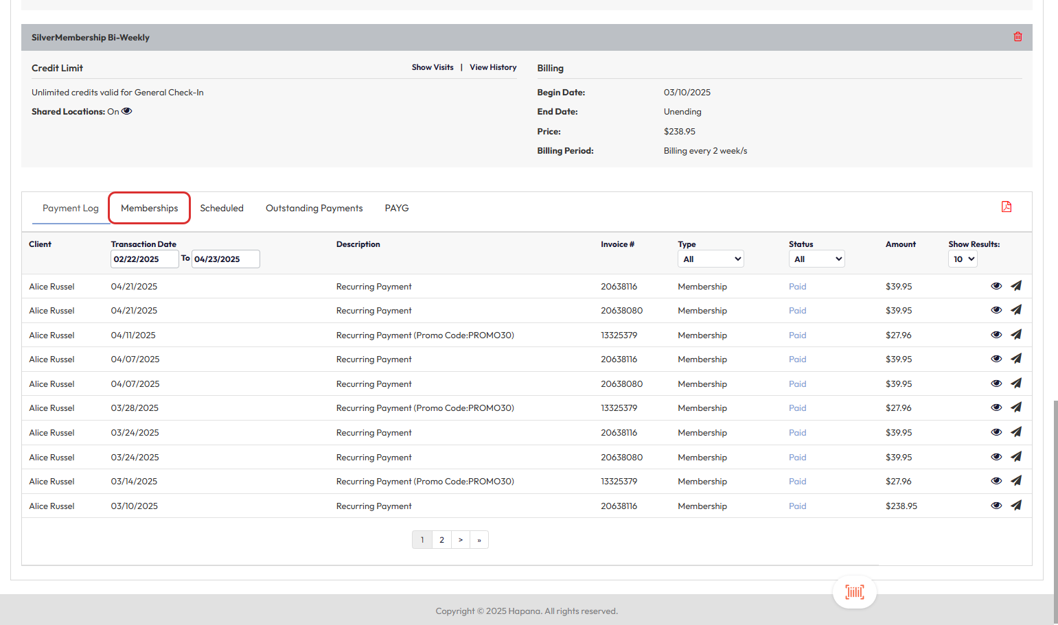Open the barcode scanner floating button
This screenshot has height=625, width=1058.
point(854,592)
